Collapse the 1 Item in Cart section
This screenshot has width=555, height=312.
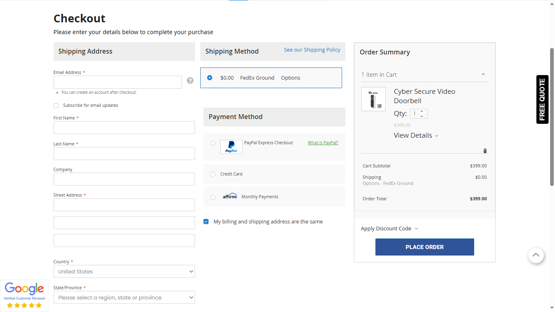[x=425, y=75]
